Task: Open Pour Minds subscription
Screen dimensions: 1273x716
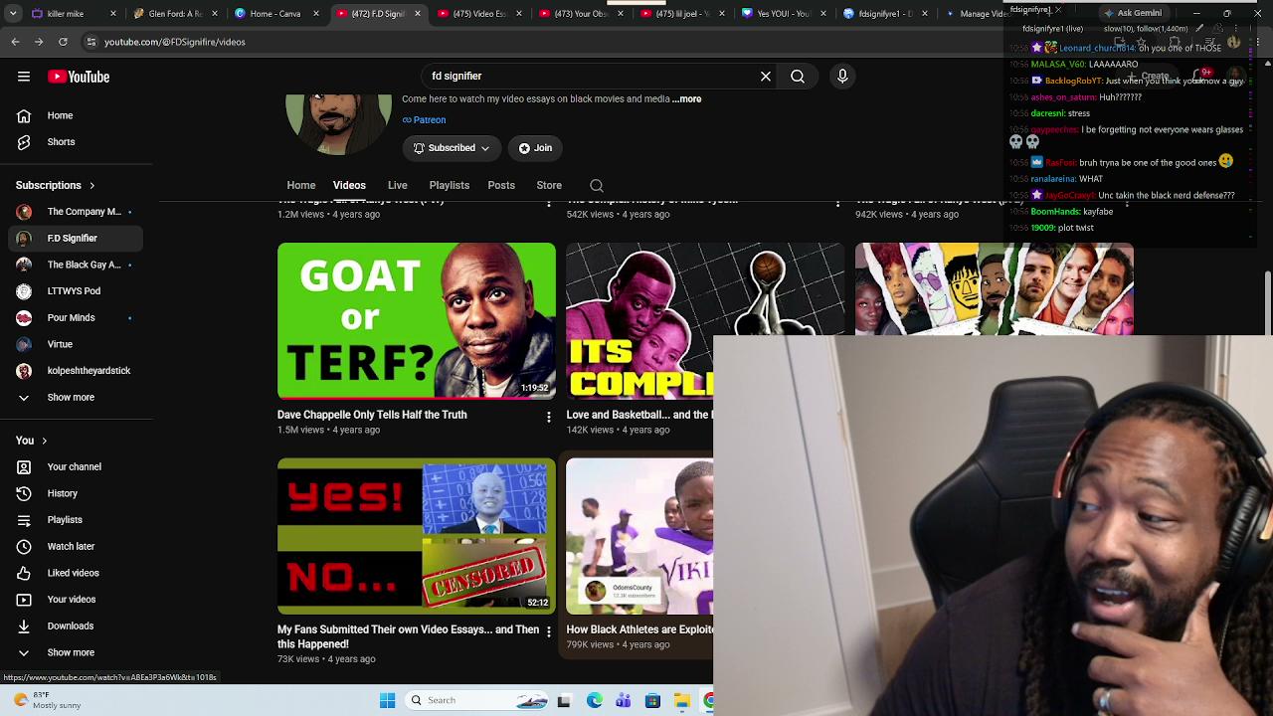Action: click(76, 318)
